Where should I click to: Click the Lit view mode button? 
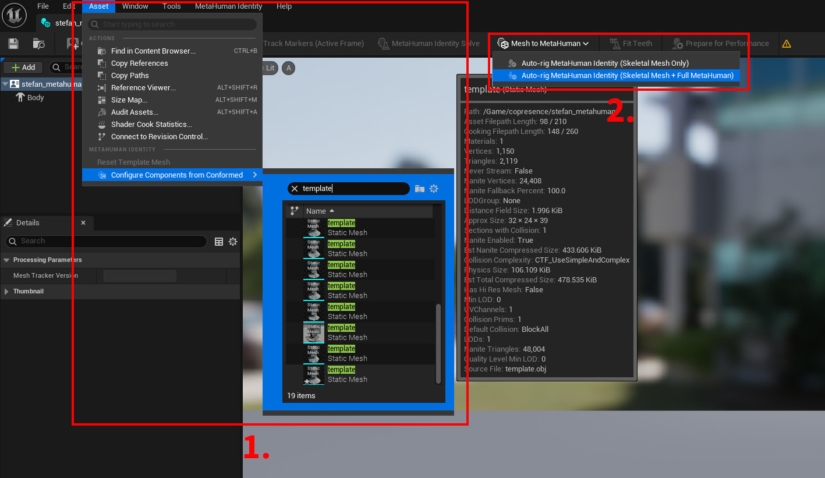click(270, 68)
